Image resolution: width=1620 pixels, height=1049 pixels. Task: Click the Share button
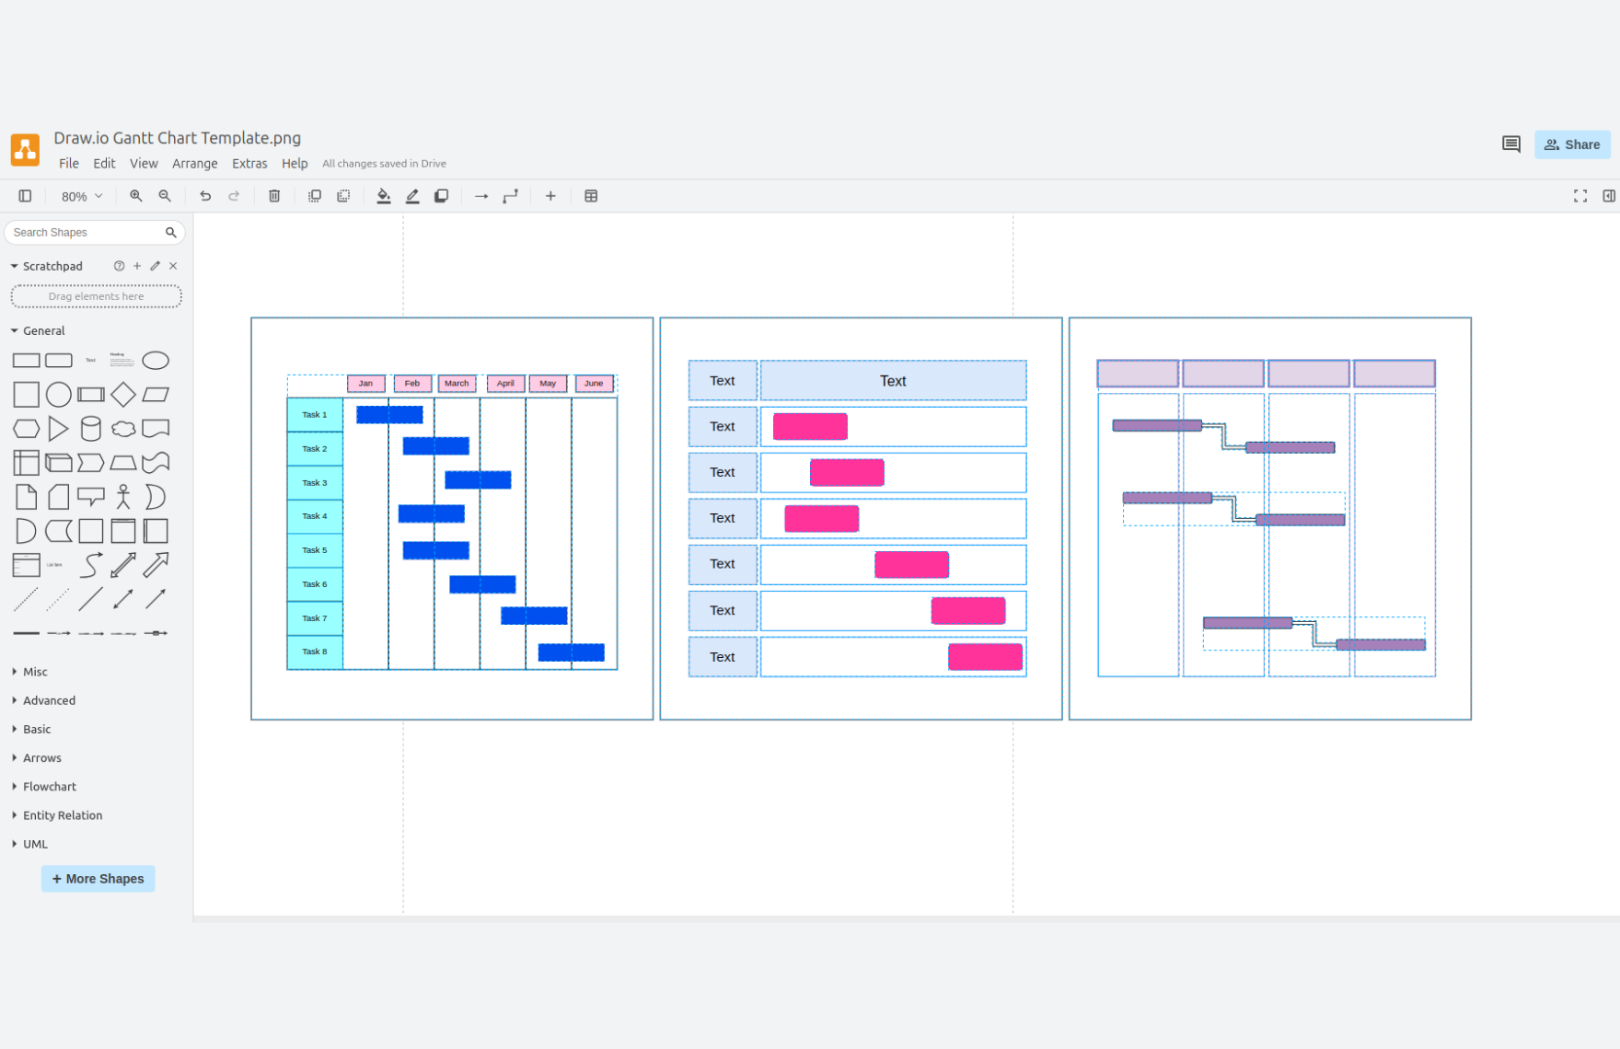[x=1572, y=144]
